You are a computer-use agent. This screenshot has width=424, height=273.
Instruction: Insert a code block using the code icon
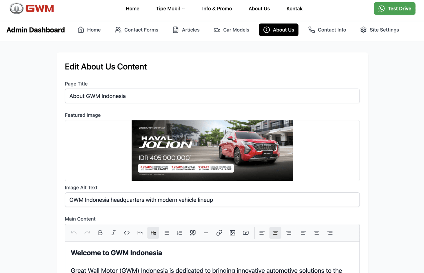[x=127, y=233]
